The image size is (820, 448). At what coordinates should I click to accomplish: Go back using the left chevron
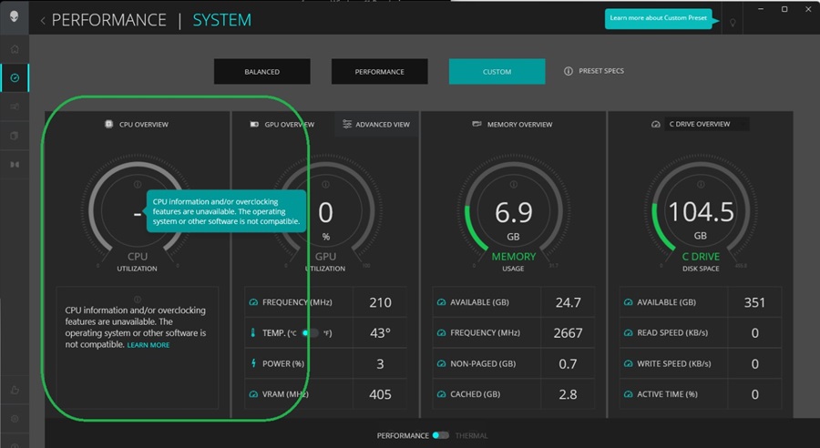(x=43, y=20)
